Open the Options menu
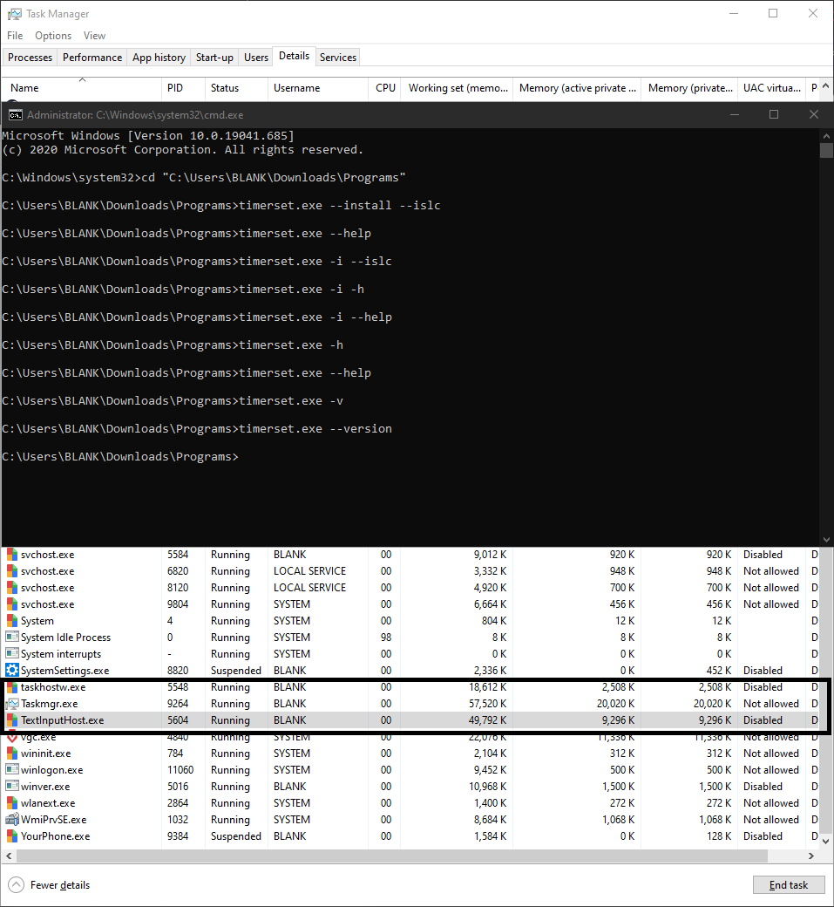 [53, 36]
